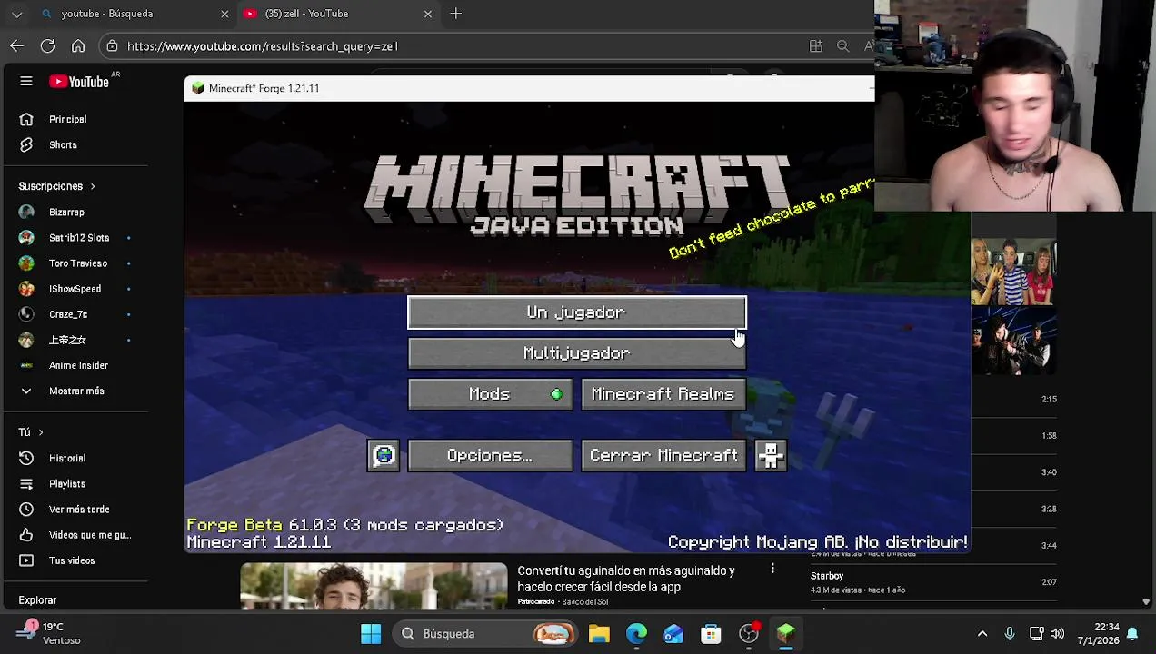Go back with browser back arrow
The height and width of the screenshot is (654, 1156).
click(x=17, y=45)
